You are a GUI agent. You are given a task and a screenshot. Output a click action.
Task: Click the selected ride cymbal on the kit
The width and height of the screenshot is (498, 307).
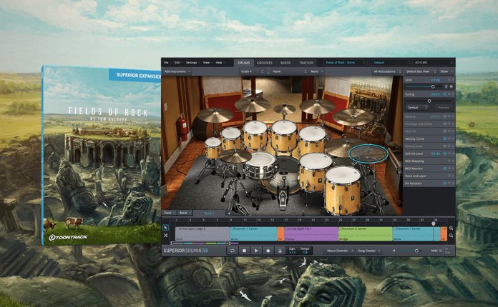coord(368,153)
